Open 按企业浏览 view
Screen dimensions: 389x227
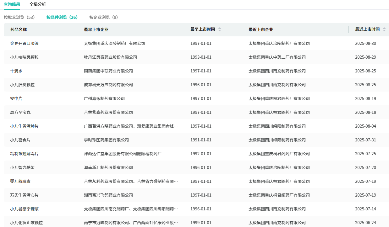[103, 17]
